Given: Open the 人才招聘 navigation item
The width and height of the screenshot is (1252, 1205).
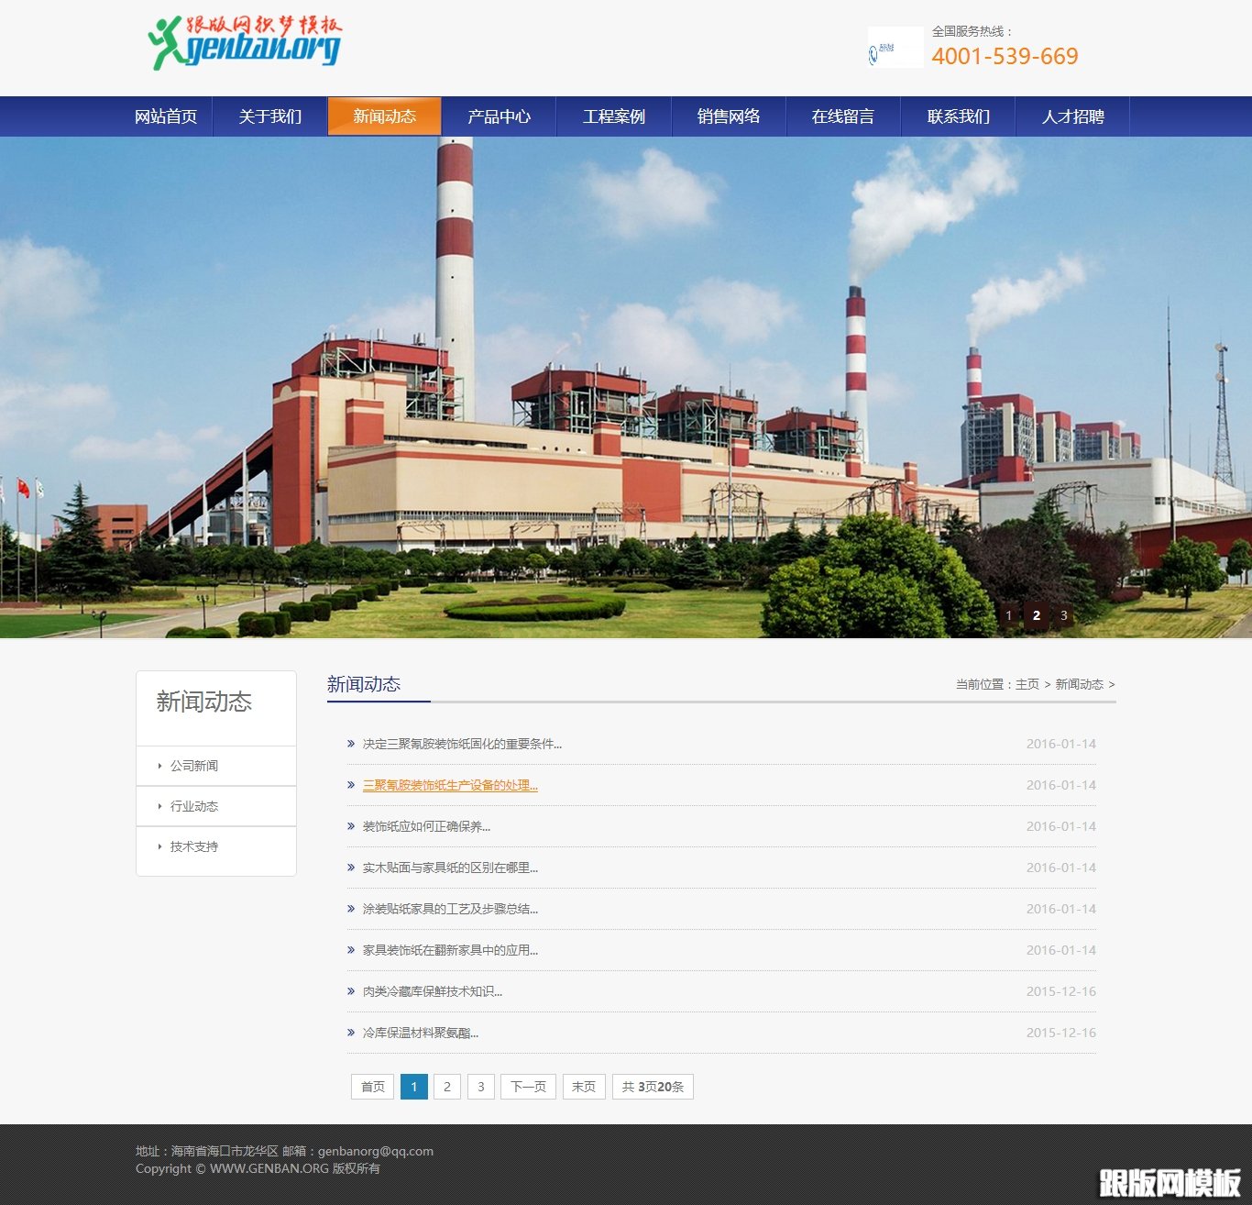Looking at the screenshot, I should pyautogui.click(x=1072, y=116).
